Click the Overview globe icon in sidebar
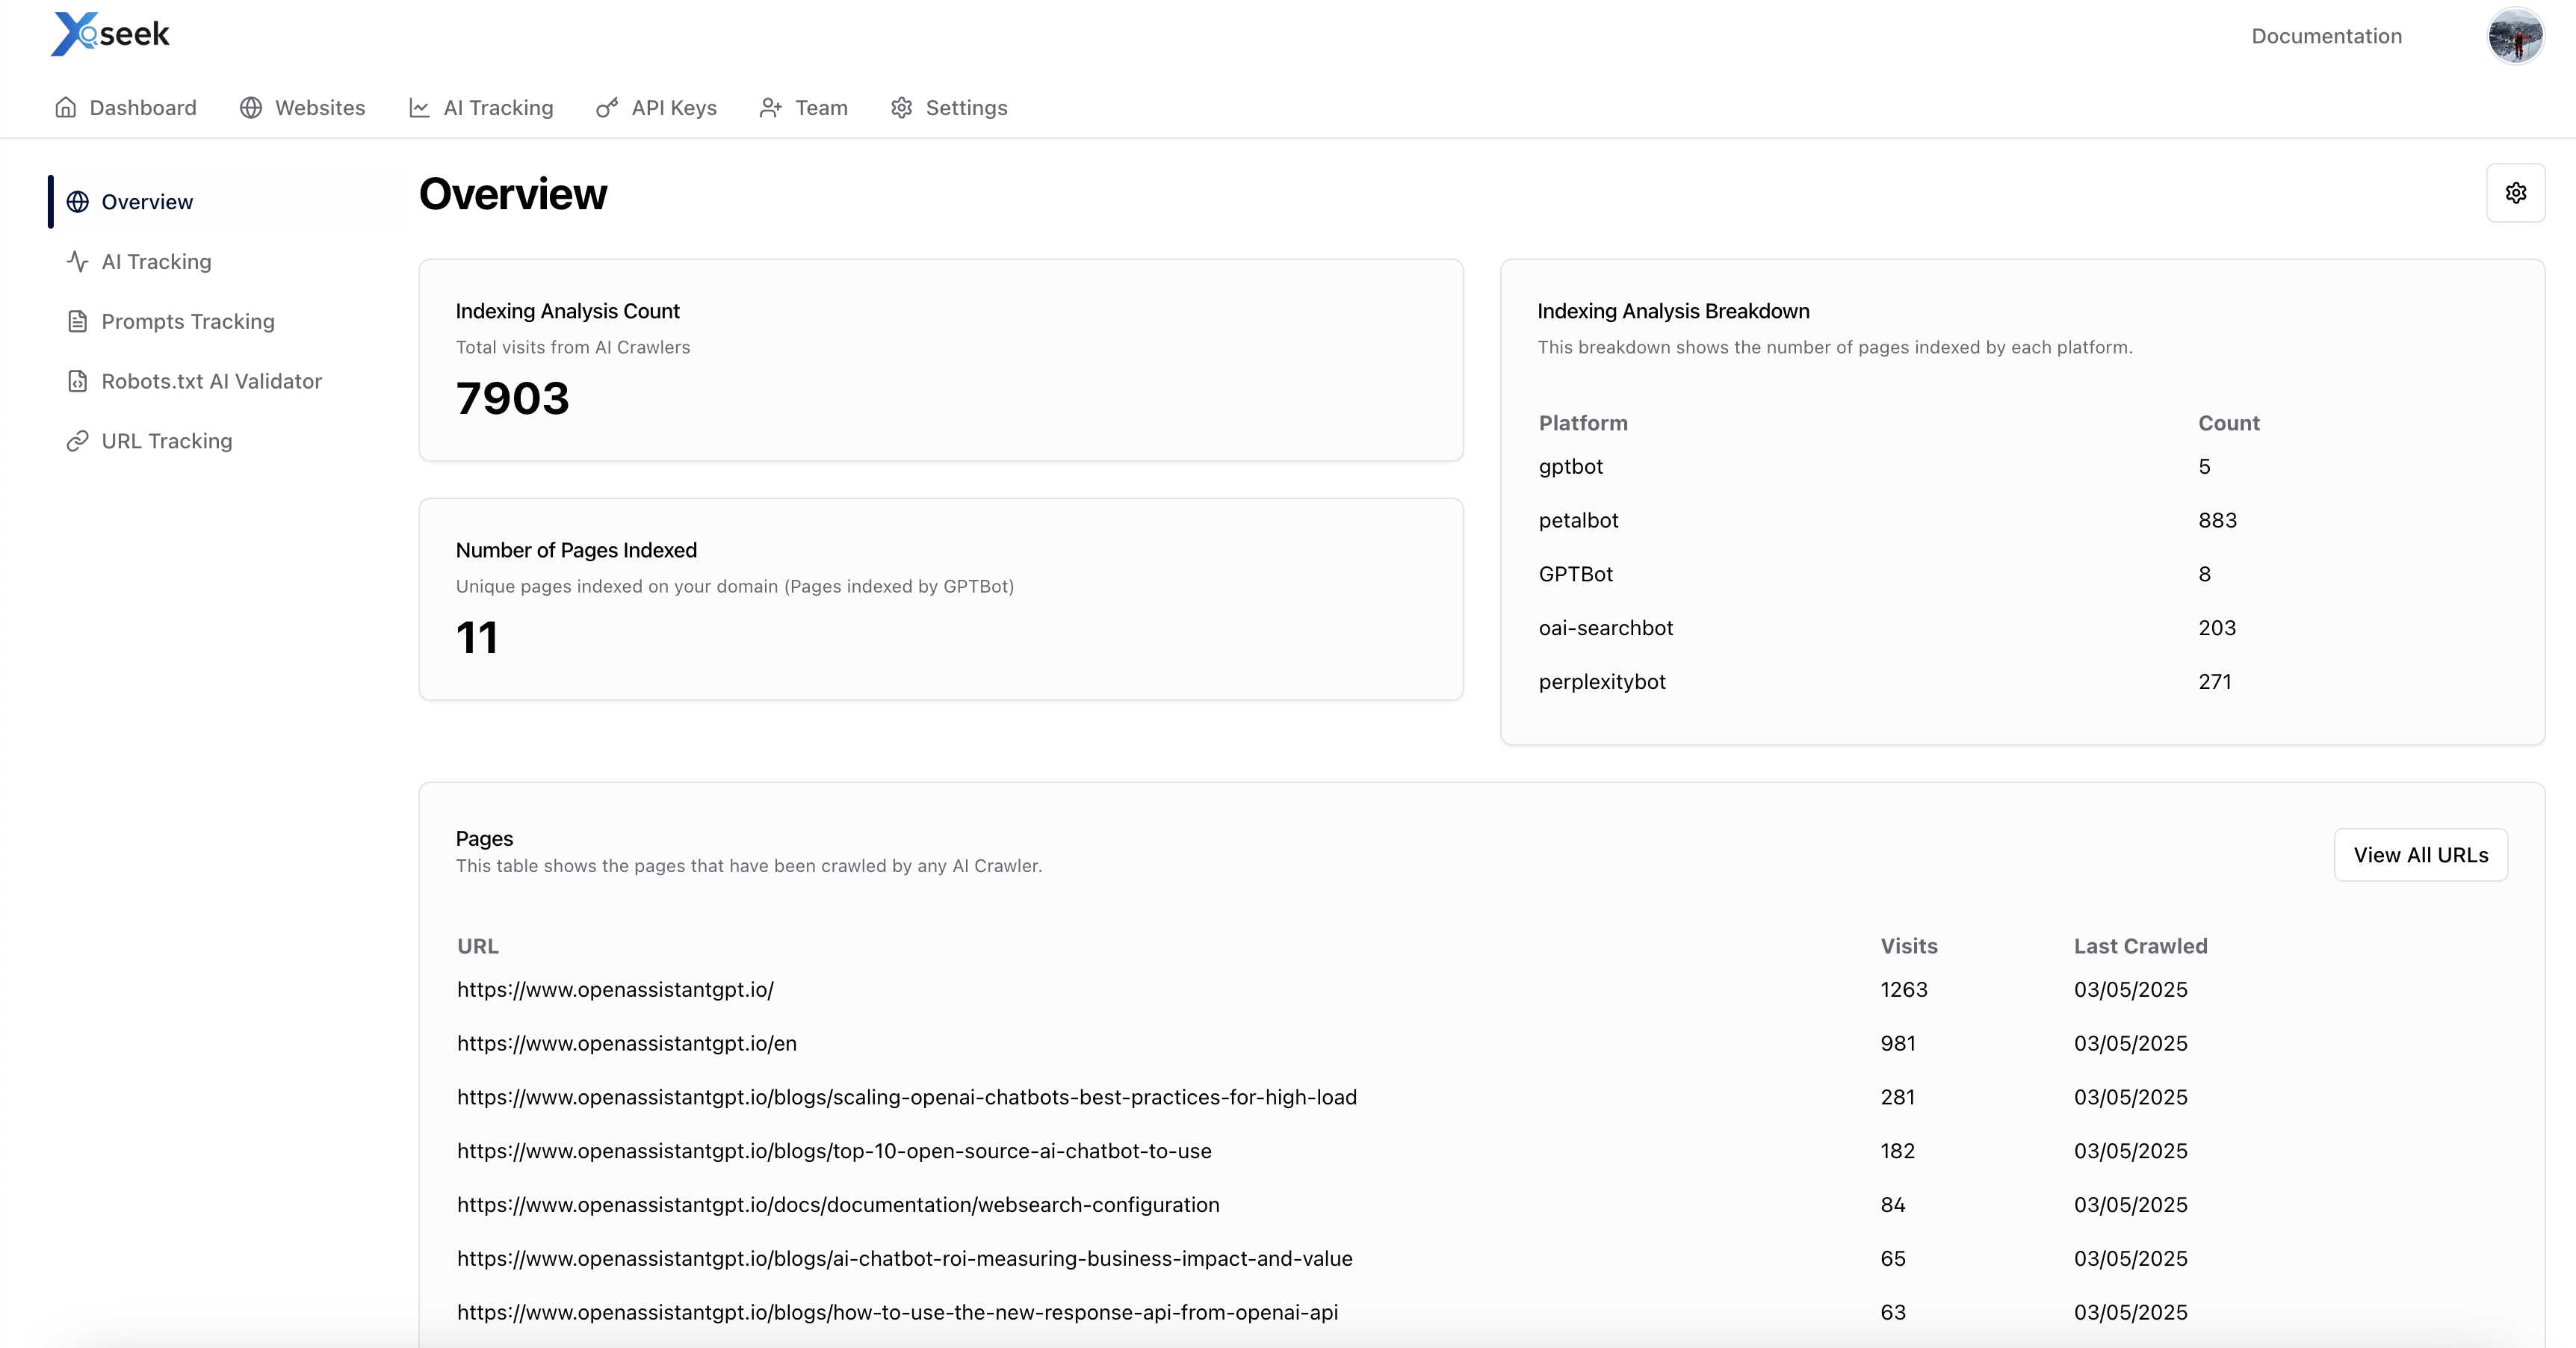The image size is (2576, 1348). click(x=78, y=202)
